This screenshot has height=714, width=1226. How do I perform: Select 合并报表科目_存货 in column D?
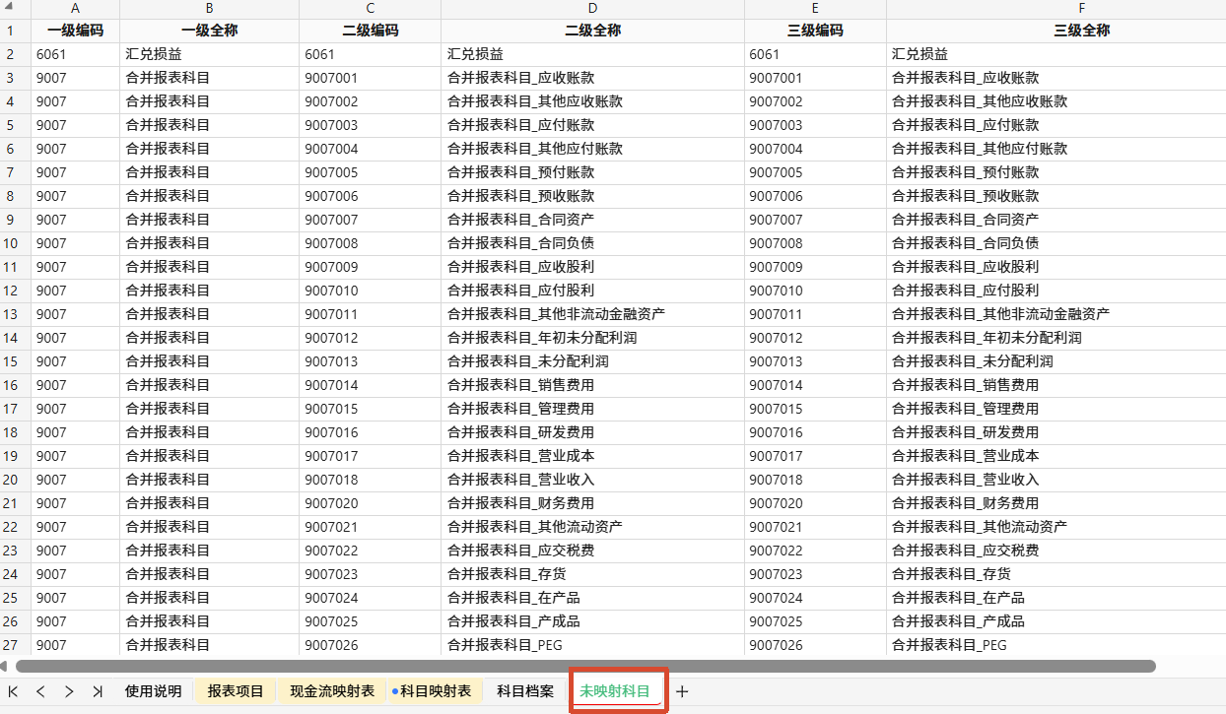tap(592, 574)
